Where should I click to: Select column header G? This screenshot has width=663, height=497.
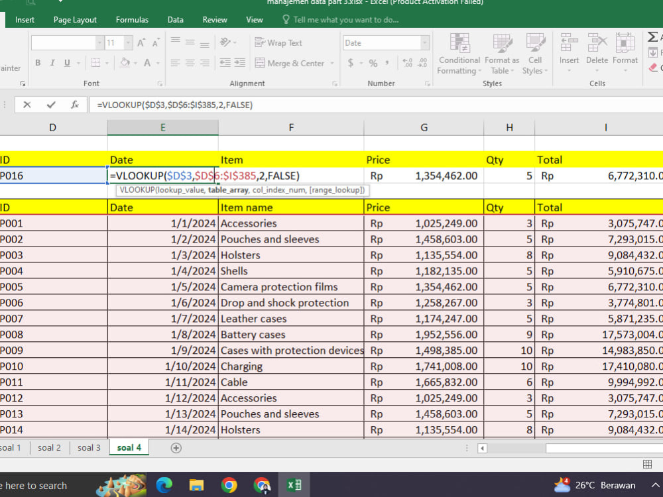pos(424,128)
